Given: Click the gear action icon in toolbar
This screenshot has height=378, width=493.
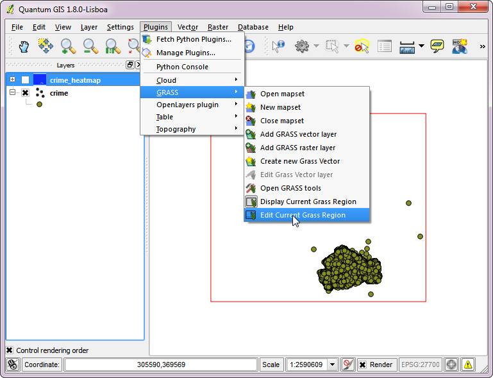Looking at the screenshot, I should (x=302, y=46).
